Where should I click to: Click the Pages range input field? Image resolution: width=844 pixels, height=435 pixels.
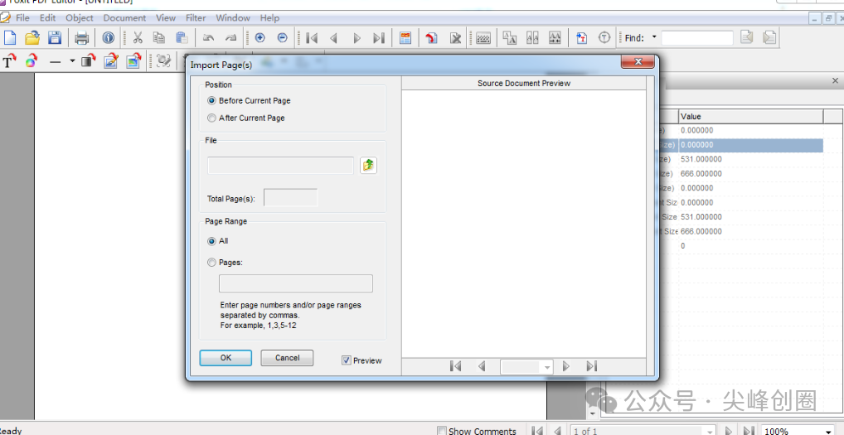pos(295,283)
